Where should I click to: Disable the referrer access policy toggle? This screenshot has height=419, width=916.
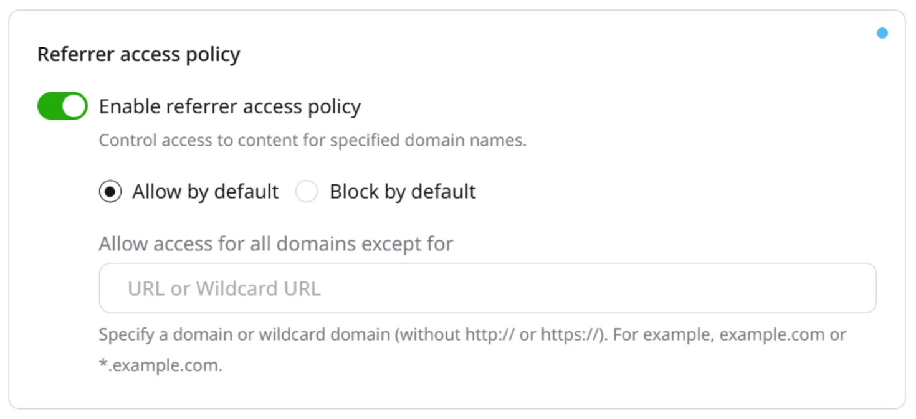61,106
